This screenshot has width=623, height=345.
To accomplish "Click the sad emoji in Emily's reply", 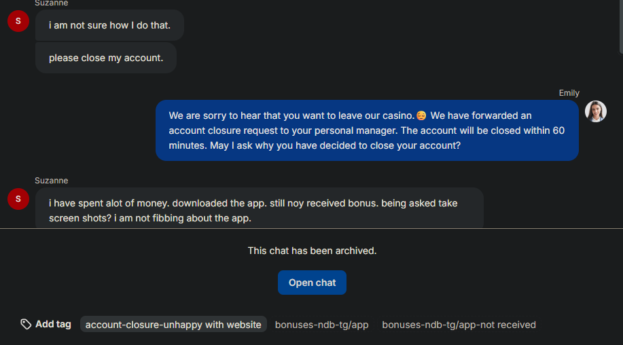I will (x=421, y=115).
